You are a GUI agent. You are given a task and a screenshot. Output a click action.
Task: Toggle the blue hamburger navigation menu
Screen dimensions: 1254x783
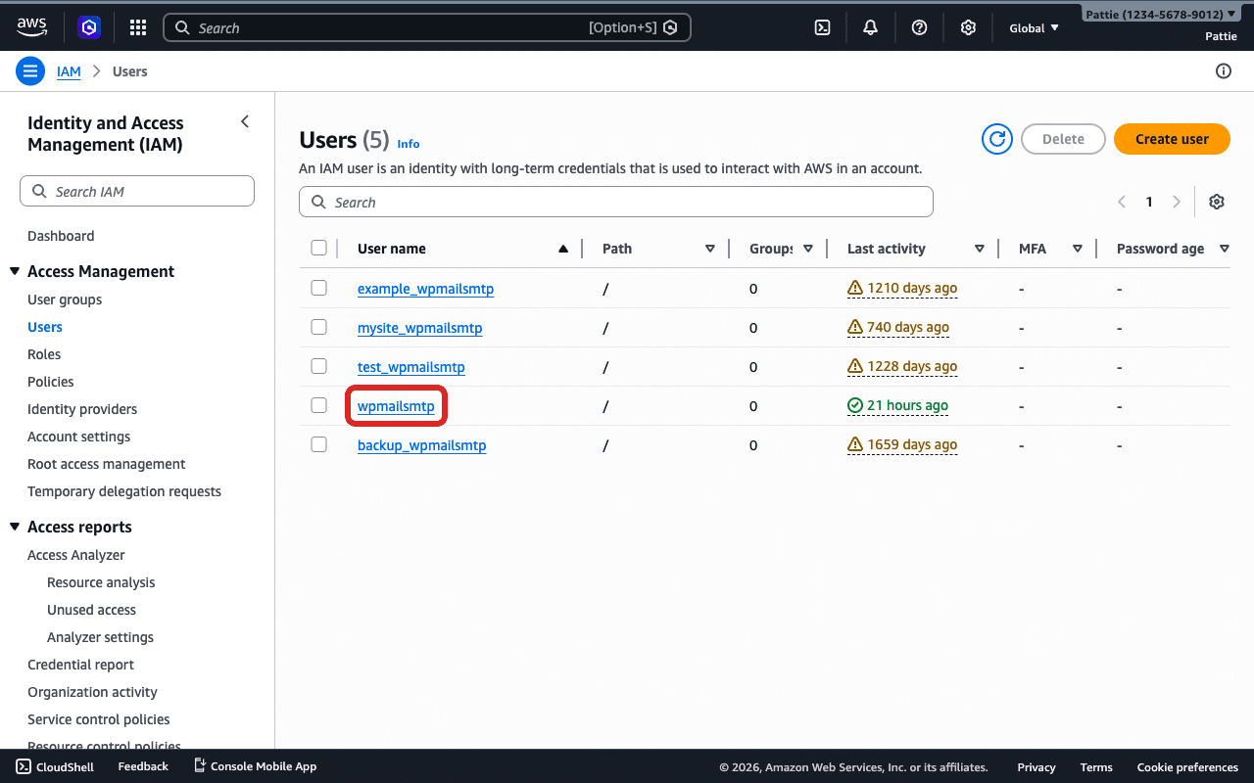click(30, 71)
